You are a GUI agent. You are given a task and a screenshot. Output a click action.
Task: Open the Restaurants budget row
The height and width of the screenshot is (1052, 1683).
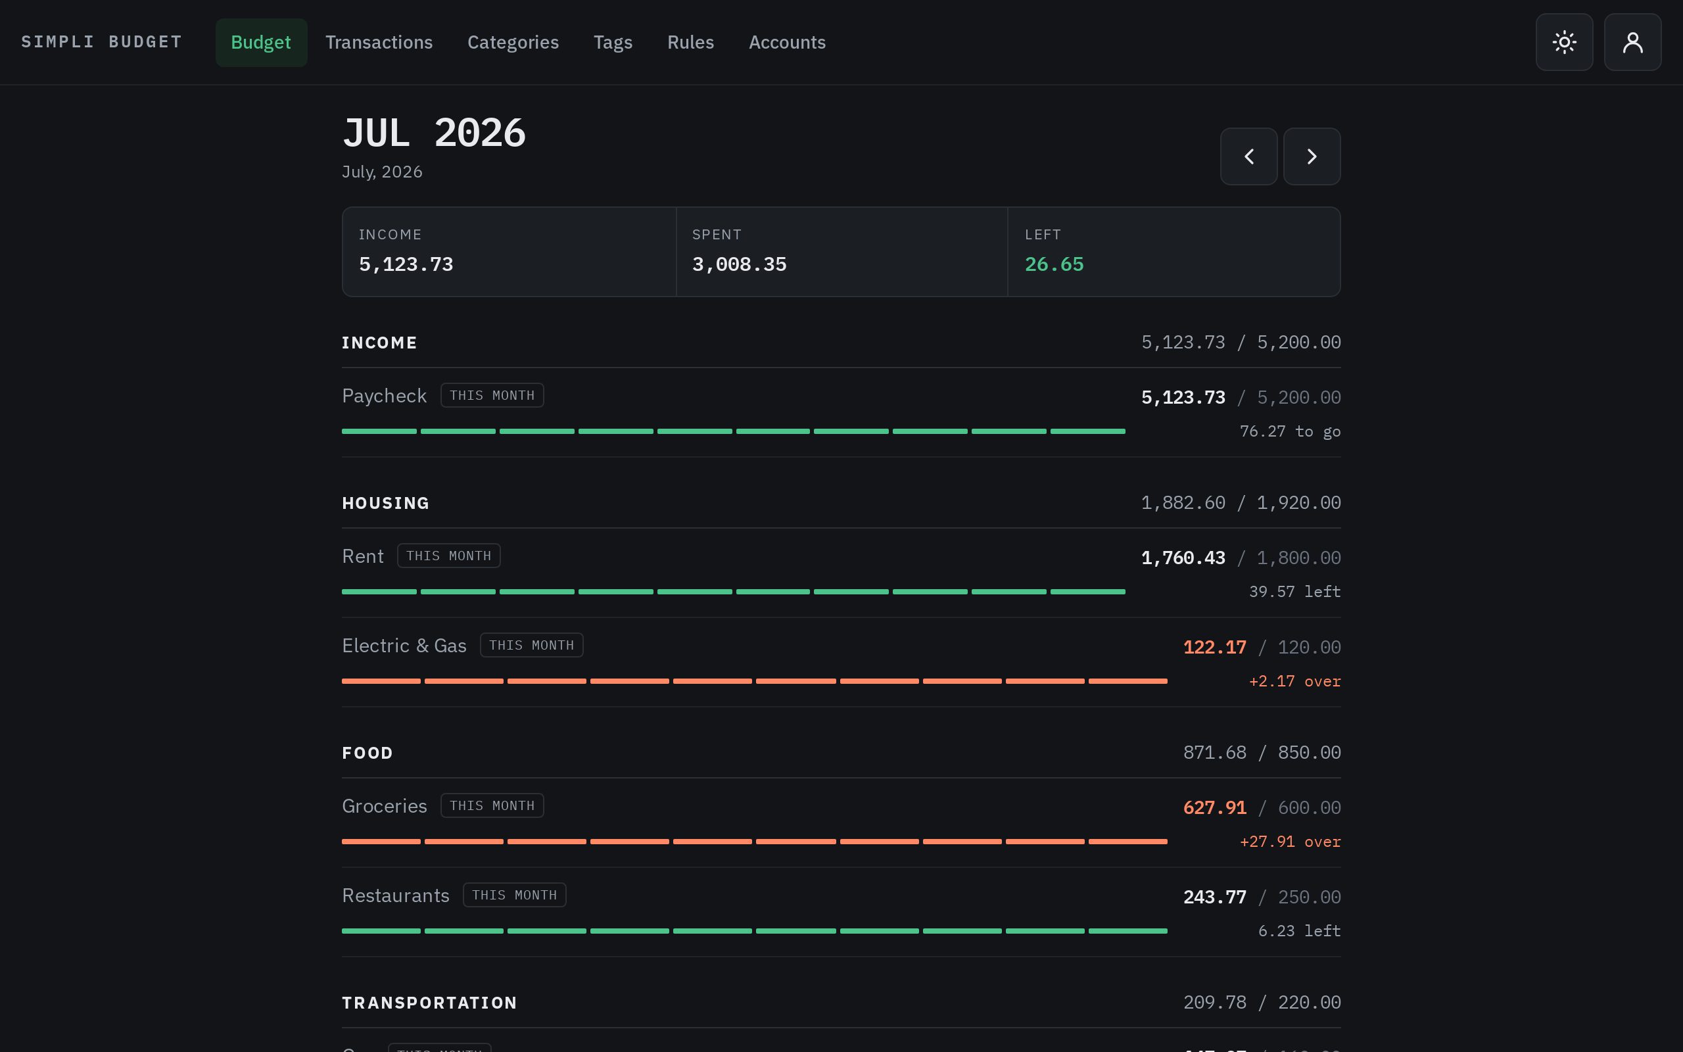click(841, 912)
